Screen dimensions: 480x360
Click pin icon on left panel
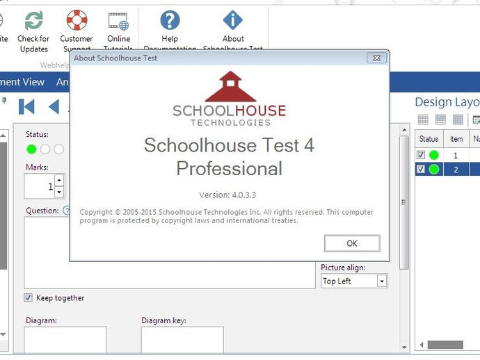coord(4,100)
